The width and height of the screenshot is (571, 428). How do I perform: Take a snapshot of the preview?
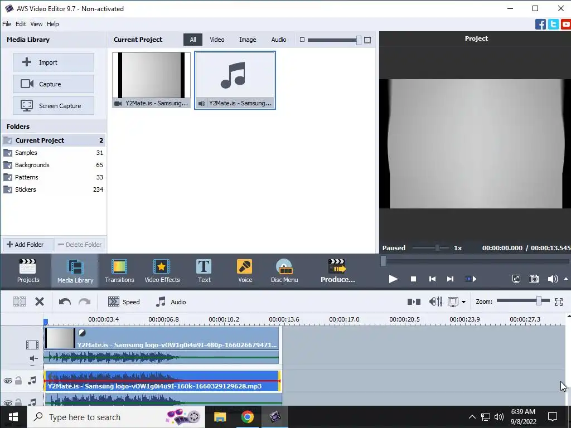tap(534, 279)
